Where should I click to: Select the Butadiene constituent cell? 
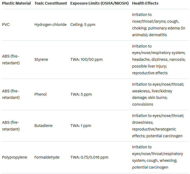coord(43,126)
